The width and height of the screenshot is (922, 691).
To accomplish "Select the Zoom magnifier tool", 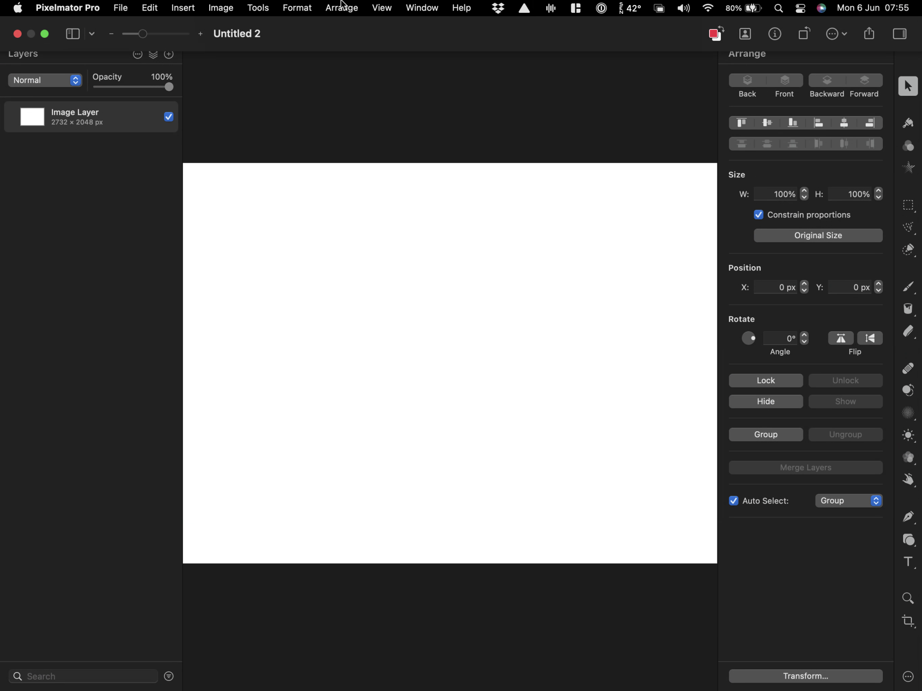I will pos(908,598).
